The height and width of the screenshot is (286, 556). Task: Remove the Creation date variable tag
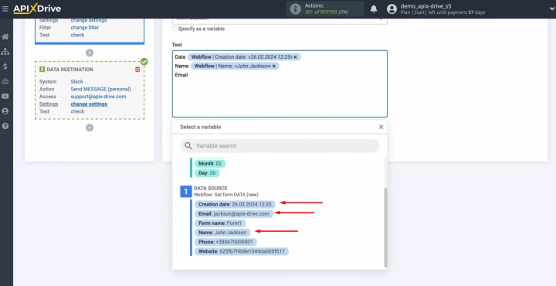(295, 57)
